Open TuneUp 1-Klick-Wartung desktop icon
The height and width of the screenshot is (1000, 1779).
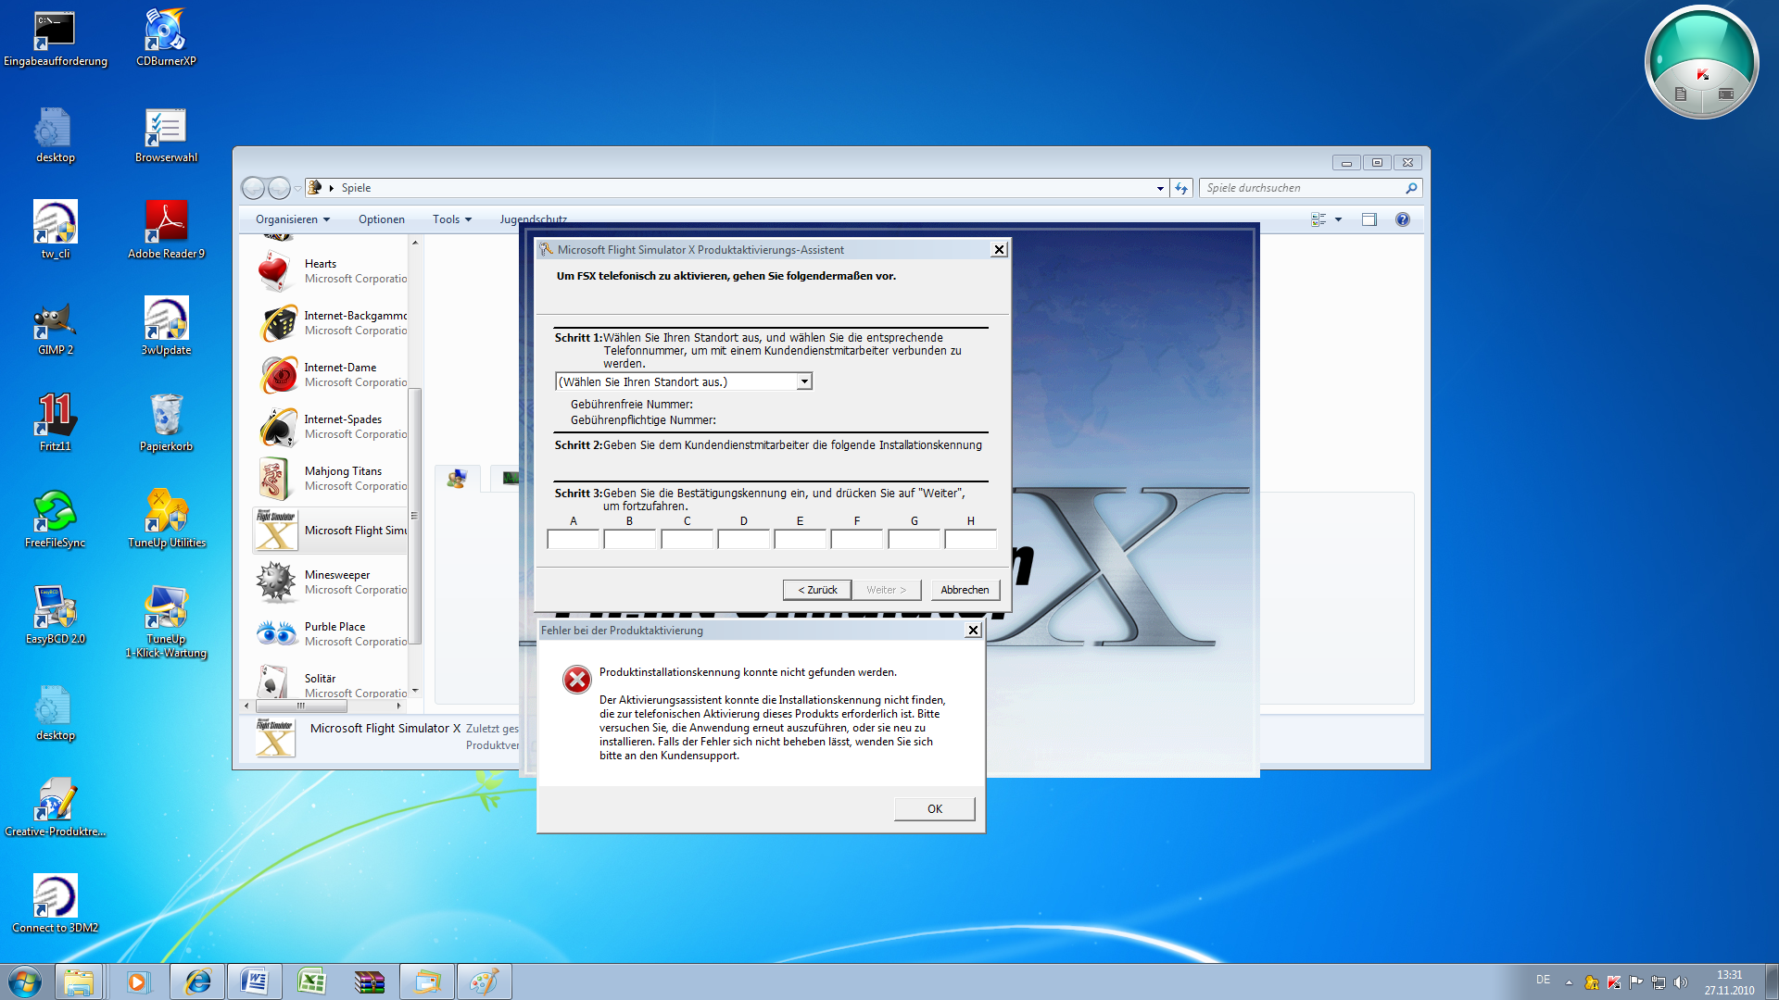(x=166, y=623)
